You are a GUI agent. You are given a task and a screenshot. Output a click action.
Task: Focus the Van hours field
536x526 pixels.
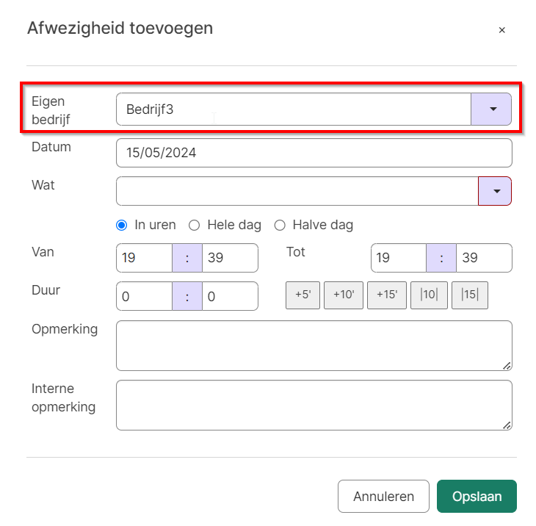click(144, 258)
